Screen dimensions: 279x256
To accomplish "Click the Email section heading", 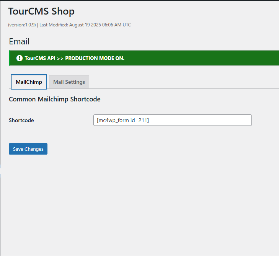I will coord(19,41).
